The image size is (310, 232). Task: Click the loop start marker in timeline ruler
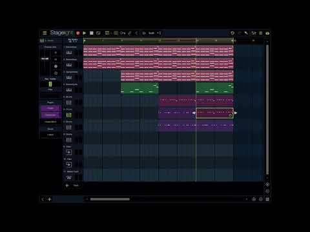click(x=85, y=41)
